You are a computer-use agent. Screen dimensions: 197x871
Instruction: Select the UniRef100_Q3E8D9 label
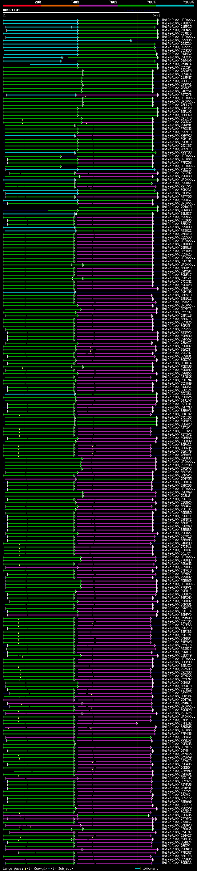[x=177, y=441]
